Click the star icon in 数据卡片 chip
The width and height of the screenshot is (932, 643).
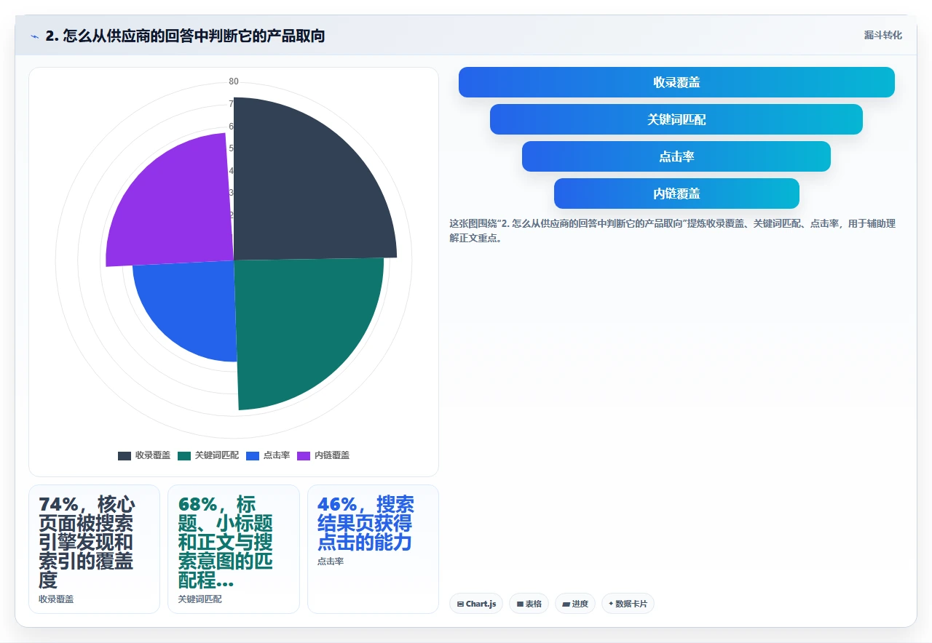click(x=611, y=604)
